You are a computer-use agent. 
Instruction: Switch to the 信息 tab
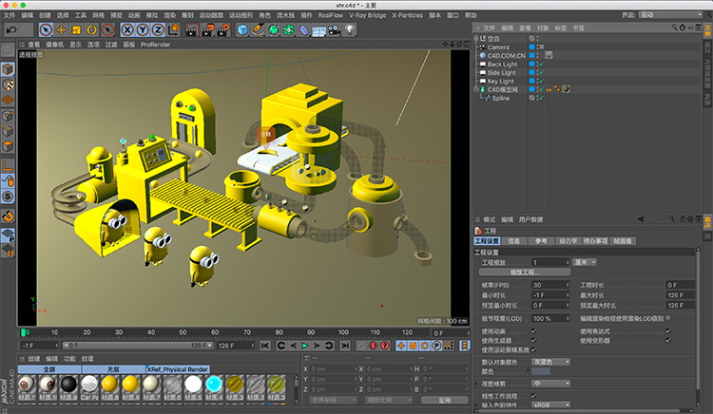click(513, 241)
